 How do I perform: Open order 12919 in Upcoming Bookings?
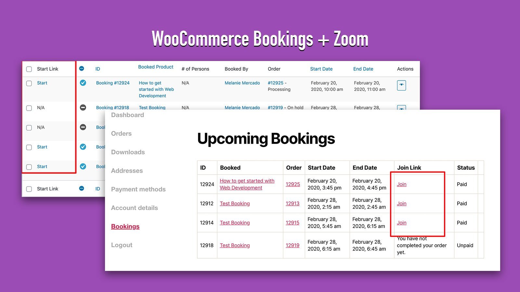point(292,245)
